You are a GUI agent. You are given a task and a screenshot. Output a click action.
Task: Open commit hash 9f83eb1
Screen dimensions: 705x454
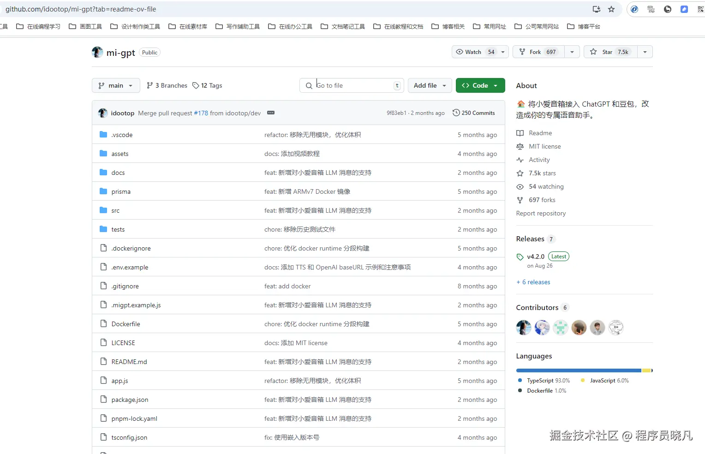coord(396,113)
